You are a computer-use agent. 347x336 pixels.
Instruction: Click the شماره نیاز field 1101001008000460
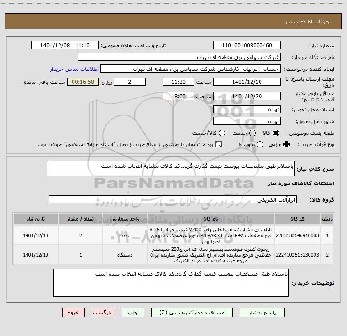tap(247, 45)
